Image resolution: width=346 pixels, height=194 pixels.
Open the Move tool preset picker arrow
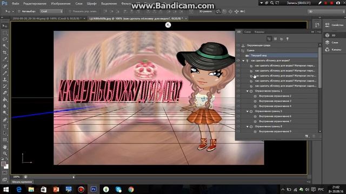(x=13, y=11)
